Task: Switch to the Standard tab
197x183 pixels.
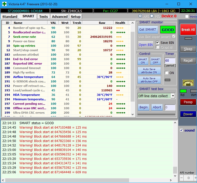Action: point(10,17)
